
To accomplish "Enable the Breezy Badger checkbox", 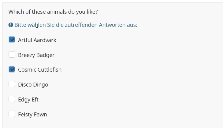I will point(12,55).
